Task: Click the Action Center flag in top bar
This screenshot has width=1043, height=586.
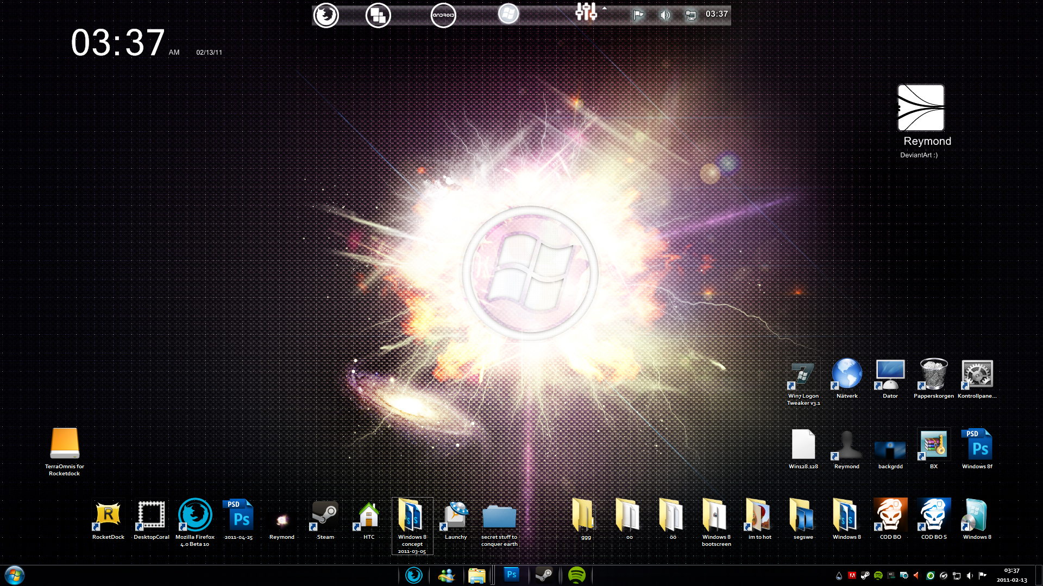Action: click(x=638, y=15)
